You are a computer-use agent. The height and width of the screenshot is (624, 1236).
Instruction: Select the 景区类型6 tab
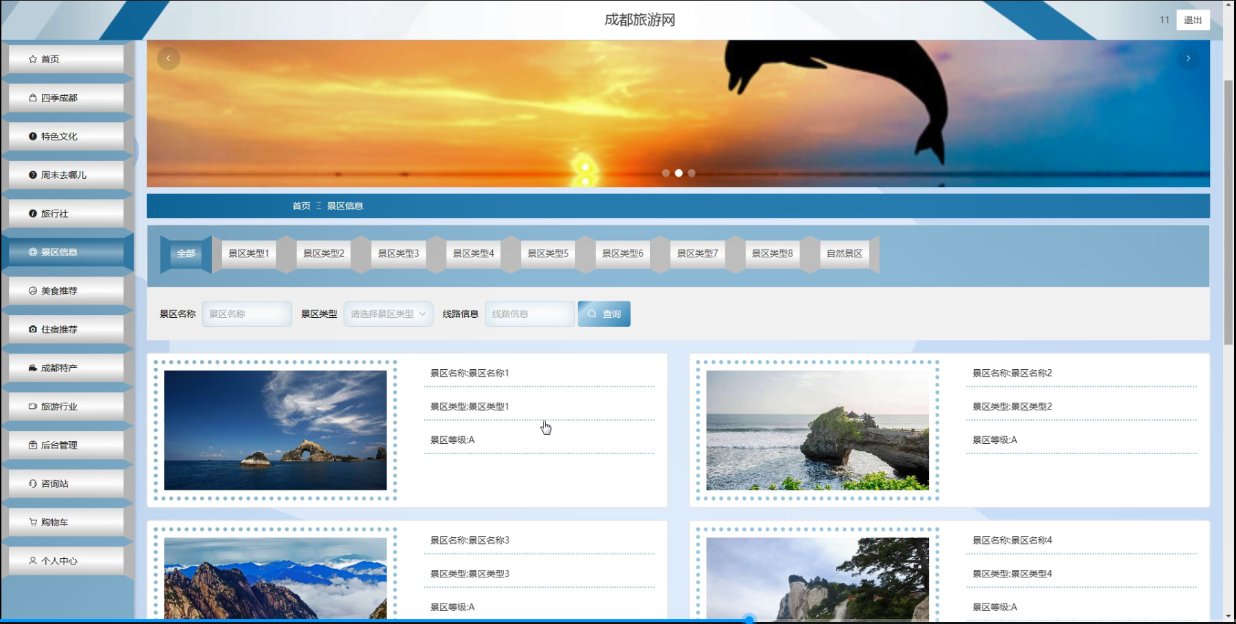coord(622,253)
